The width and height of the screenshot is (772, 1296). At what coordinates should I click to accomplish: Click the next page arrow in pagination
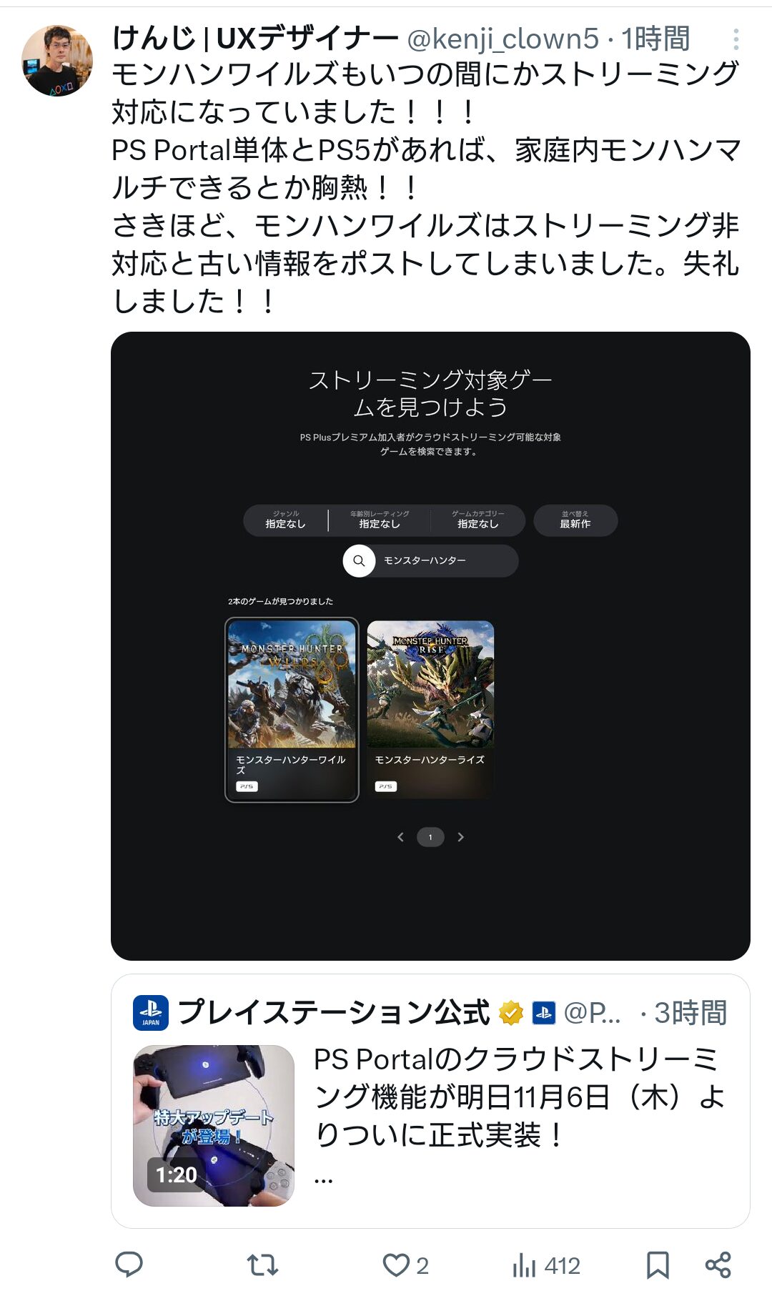point(461,837)
